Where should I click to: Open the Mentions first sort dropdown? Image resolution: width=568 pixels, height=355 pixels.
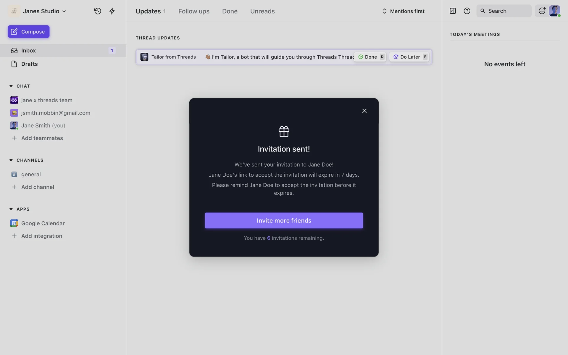pyautogui.click(x=403, y=11)
